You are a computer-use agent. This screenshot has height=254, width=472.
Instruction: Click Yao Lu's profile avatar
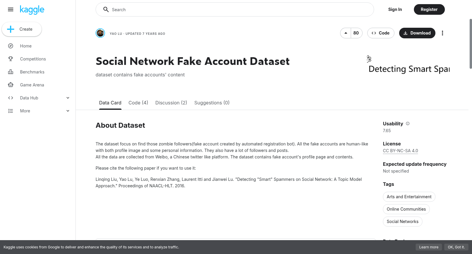click(x=100, y=33)
